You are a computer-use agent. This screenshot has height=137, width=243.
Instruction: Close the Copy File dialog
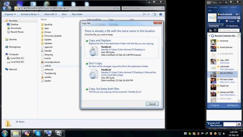tap(158, 23)
